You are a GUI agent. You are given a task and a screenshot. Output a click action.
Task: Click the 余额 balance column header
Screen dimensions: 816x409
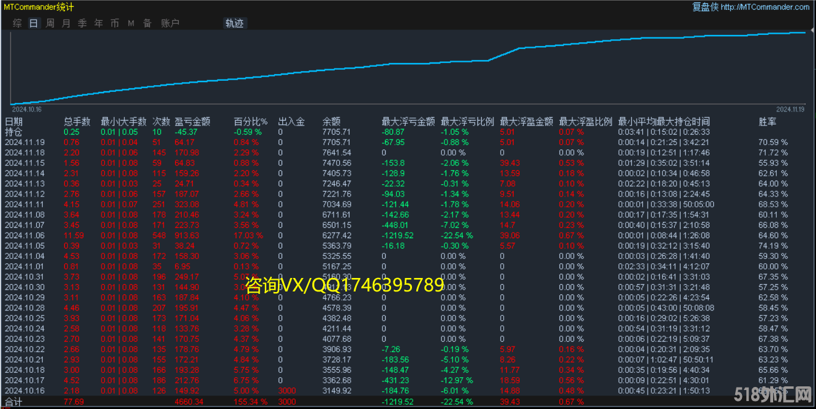[331, 122]
